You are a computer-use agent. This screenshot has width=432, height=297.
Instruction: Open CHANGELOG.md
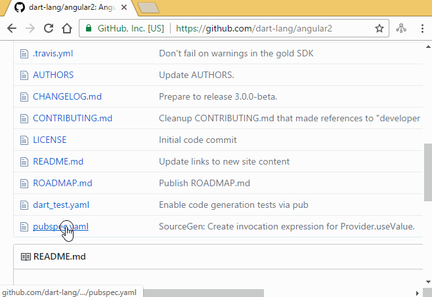pyautogui.click(x=67, y=96)
